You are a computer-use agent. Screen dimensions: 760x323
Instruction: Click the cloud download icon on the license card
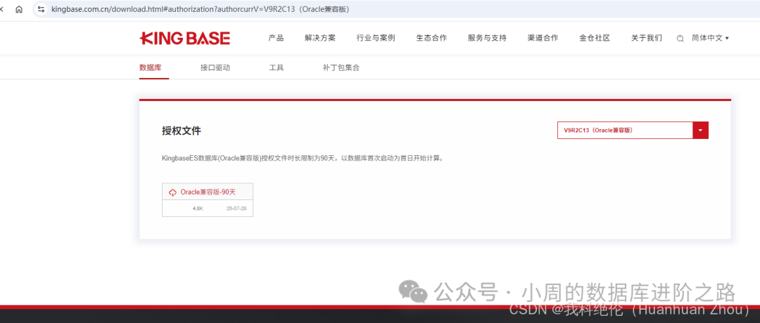[173, 192]
